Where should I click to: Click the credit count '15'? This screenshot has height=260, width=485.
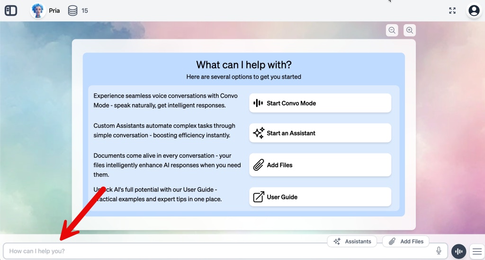pos(85,10)
